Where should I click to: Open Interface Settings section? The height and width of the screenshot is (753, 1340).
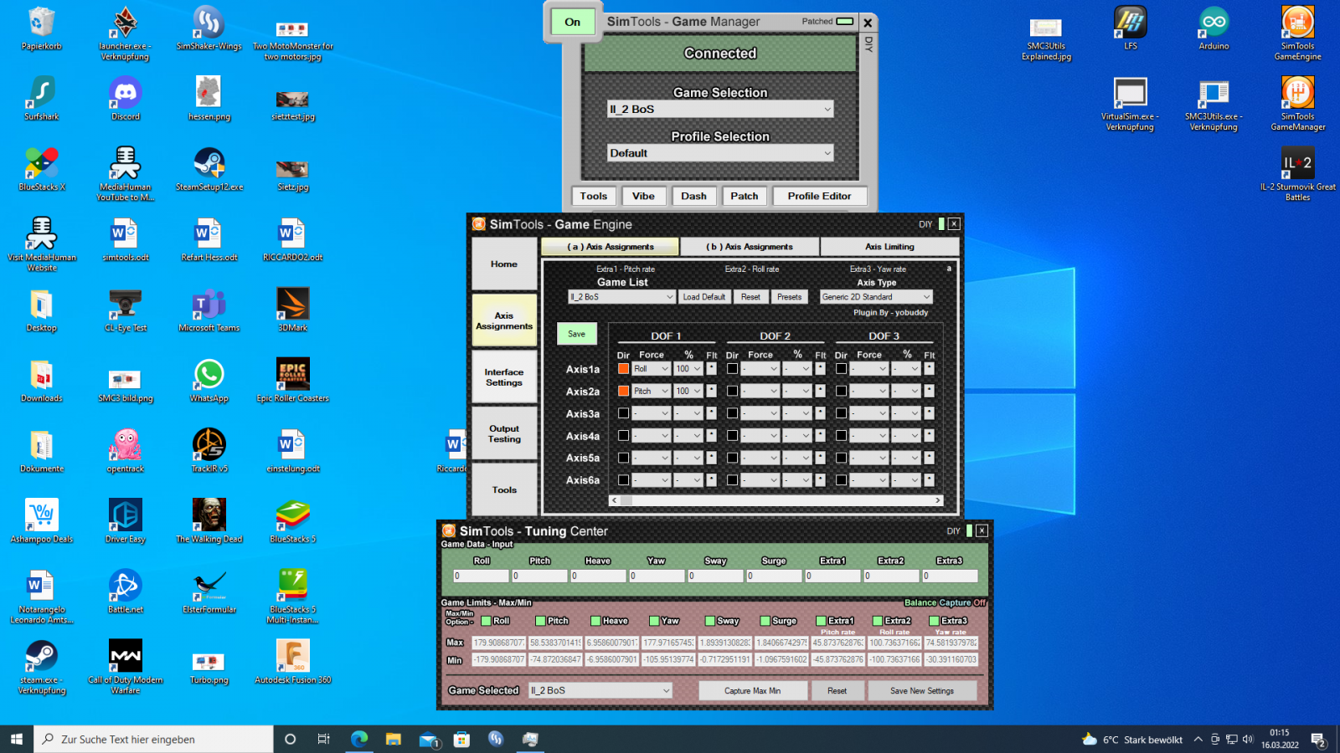click(x=504, y=377)
